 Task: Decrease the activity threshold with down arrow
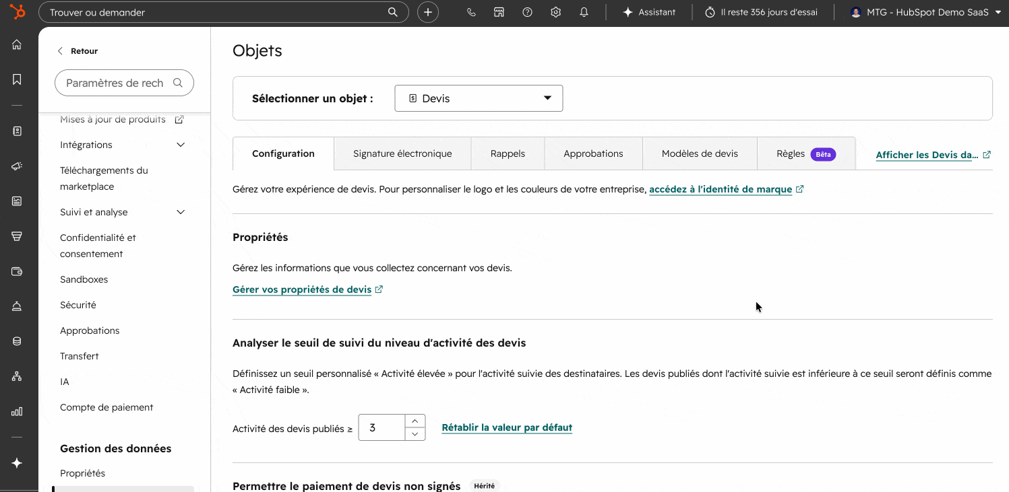tap(415, 434)
